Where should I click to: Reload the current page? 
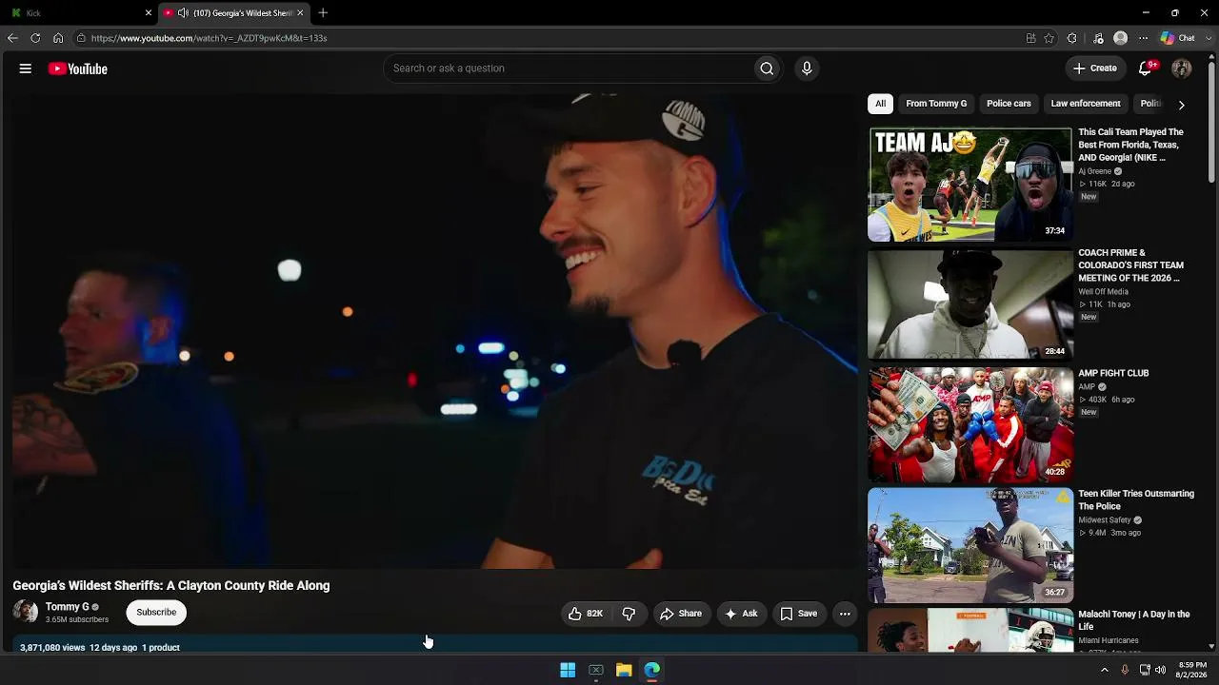click(35, 38)
